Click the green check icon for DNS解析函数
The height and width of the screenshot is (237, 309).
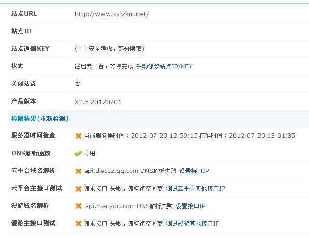(78, 153)
